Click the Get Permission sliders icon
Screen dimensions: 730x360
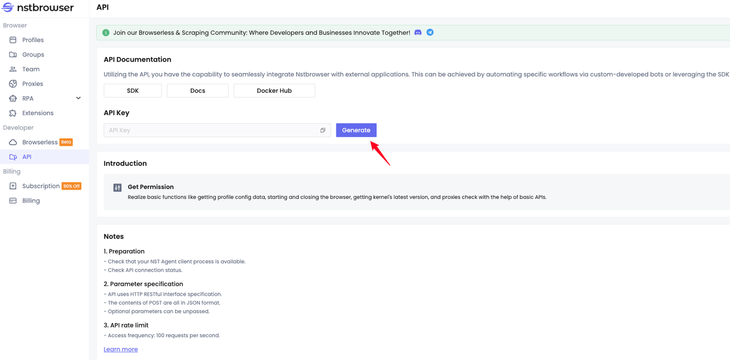pos(117,187)
